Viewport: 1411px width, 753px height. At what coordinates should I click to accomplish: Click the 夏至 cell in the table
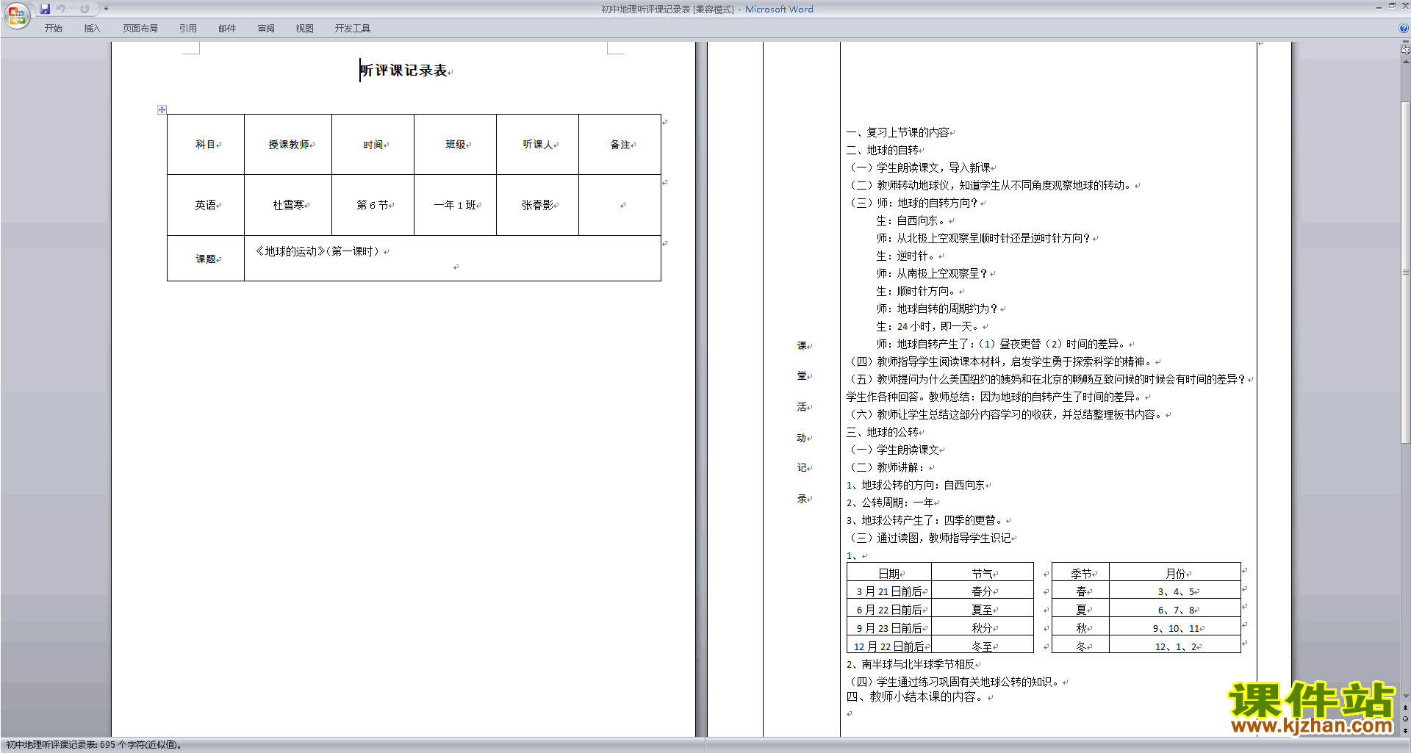(x=983, y=610)
